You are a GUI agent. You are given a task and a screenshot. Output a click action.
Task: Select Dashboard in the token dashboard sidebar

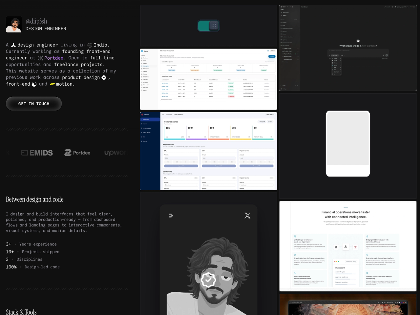pyautogui.click(x=150, y=119)
